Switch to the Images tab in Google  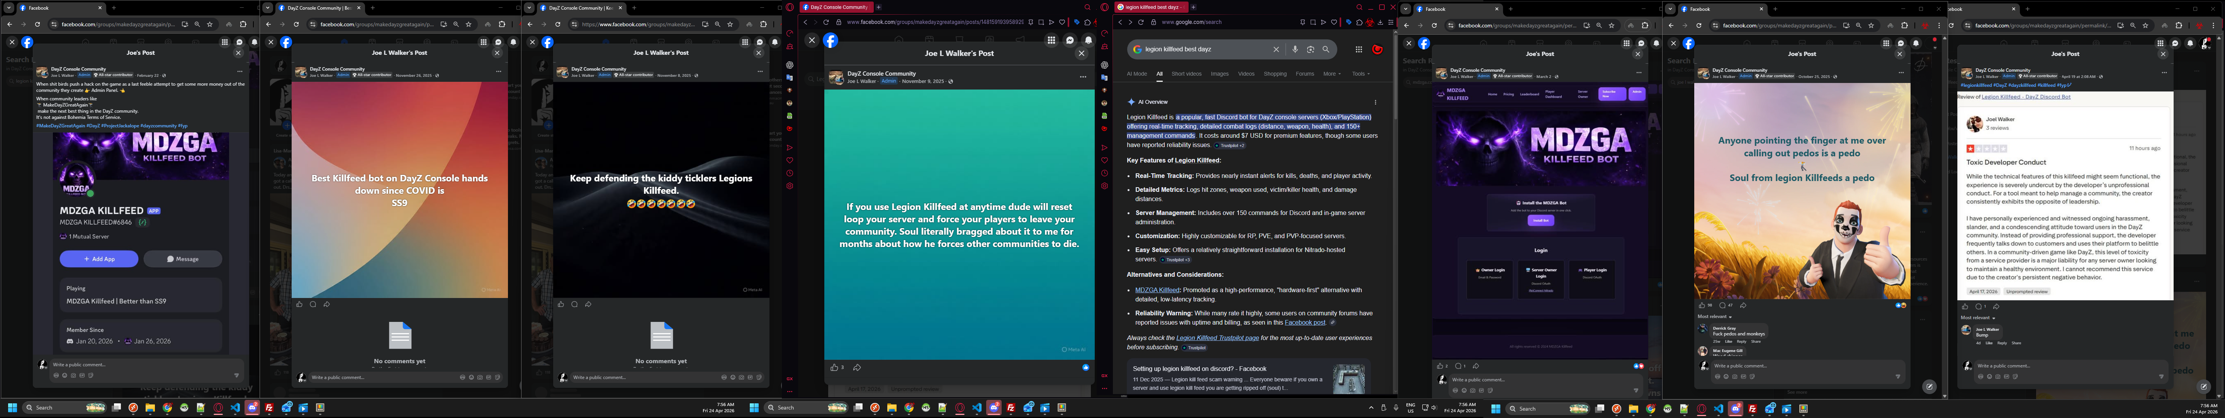point(1220,74)
